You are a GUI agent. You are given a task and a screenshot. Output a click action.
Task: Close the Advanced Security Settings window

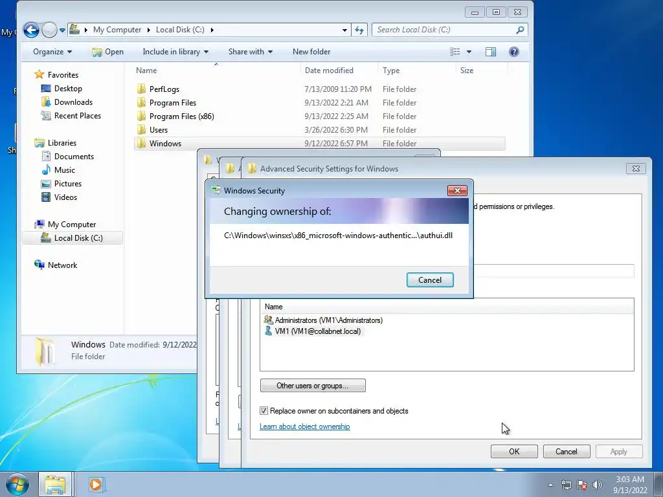point(636,168)
